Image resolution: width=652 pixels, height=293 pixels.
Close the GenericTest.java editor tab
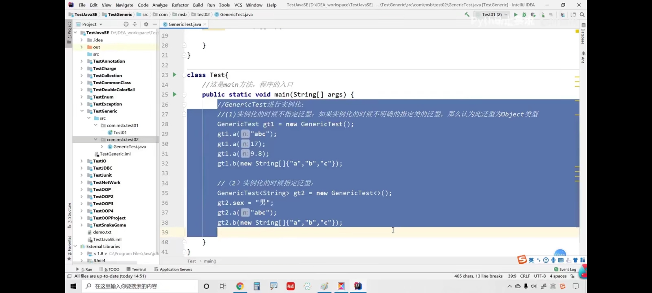tap(205, 24)
